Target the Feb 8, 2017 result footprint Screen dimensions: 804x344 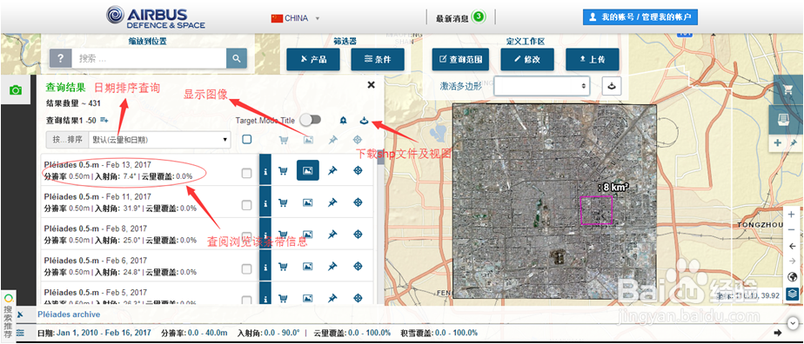(x=358, y=235)
